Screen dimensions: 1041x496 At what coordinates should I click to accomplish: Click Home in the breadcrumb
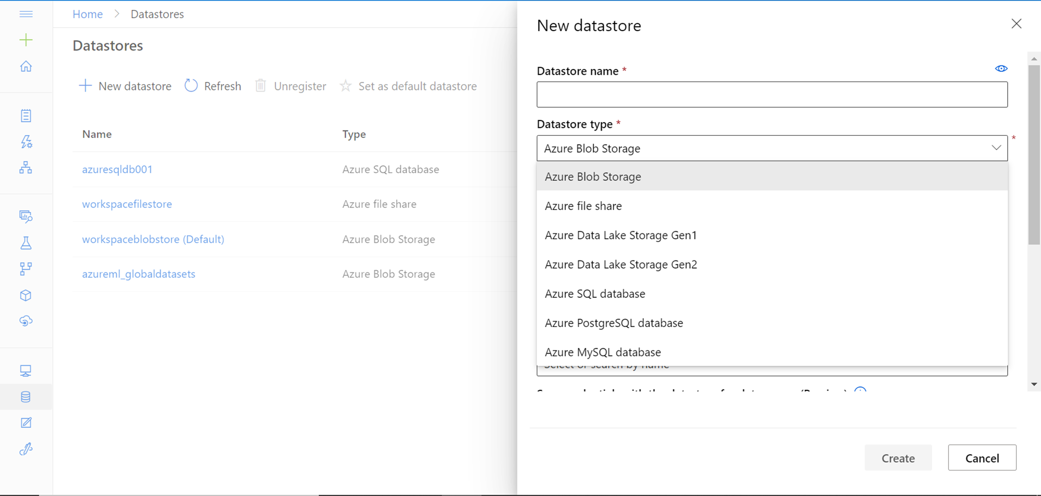87,14
